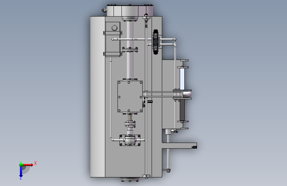This screenshot has height=186, width=287.
Task: Select the flanged coupling below the gearbox
Action: (x=130, y=124)
